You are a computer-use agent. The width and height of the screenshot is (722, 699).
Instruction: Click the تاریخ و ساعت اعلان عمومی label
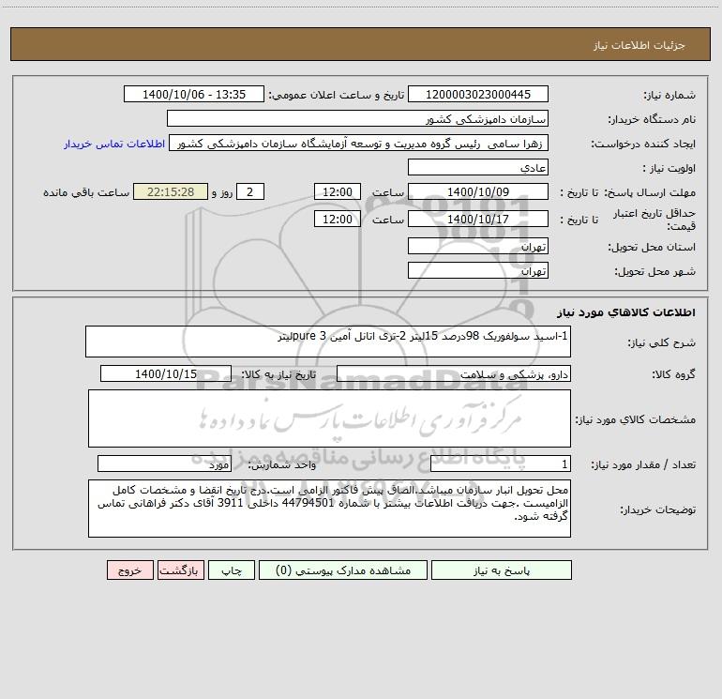pyautogui.click(x=337, y=95)
